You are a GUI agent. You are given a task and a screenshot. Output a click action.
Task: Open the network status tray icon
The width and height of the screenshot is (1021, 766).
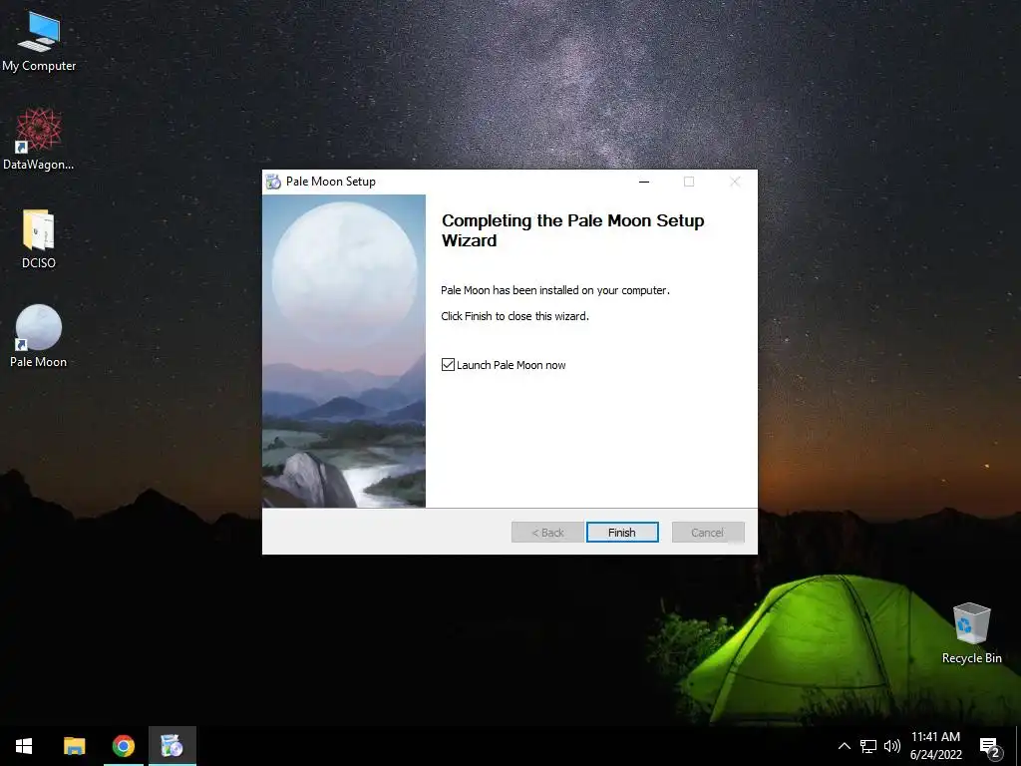click(868, 746)
